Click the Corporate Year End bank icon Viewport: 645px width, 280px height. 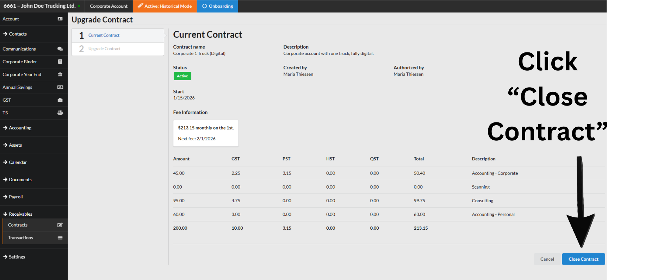pos(60,75)
